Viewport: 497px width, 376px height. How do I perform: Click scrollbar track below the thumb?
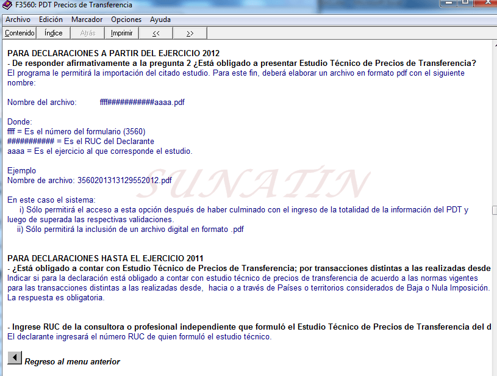[x=494, y=293]
